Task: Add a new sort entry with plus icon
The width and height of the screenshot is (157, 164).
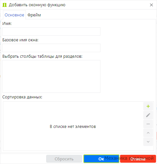Action: 148,106
